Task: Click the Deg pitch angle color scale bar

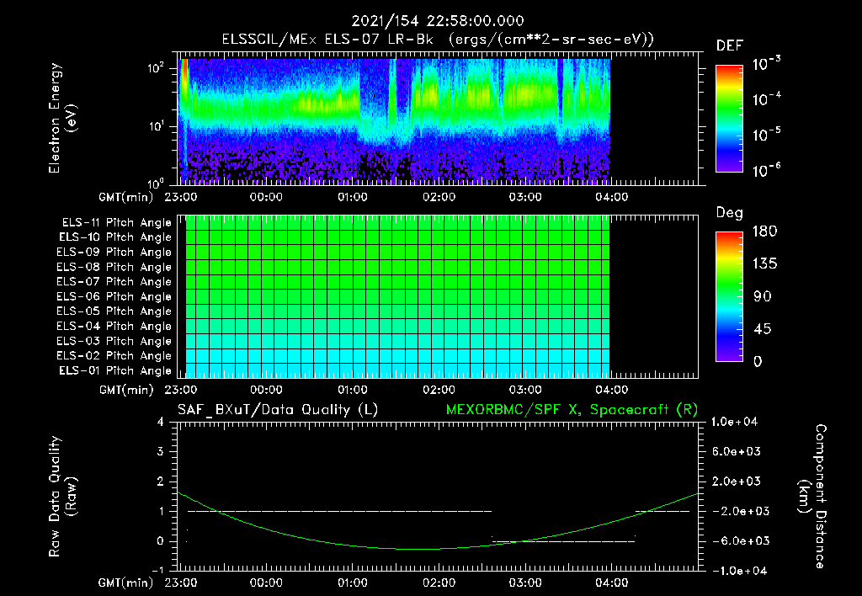Action: coord(729,296)
